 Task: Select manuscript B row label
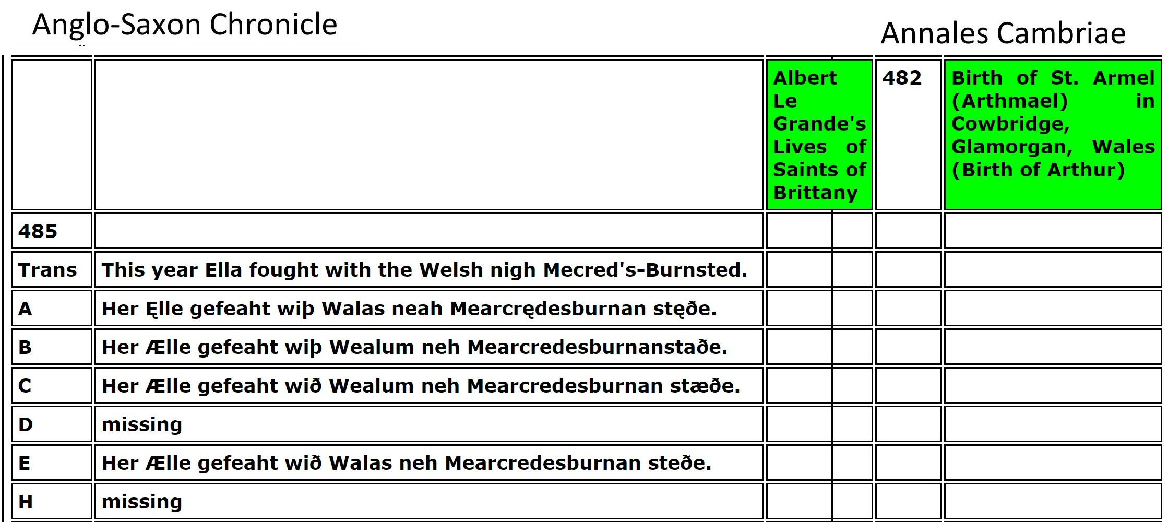(25, 347)
